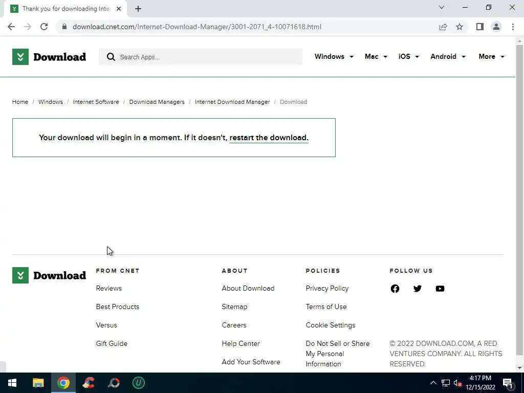Image resolution: width=524 pixels, height=393 pixels.
Task: Open the Twitter social icon
Action: pos(418,289)
